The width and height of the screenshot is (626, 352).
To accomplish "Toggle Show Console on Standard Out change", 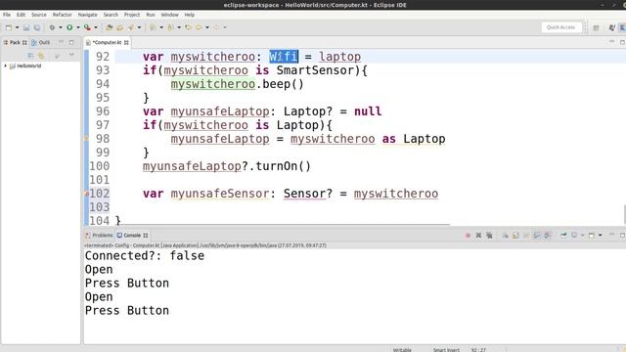I will coord(537,236).
